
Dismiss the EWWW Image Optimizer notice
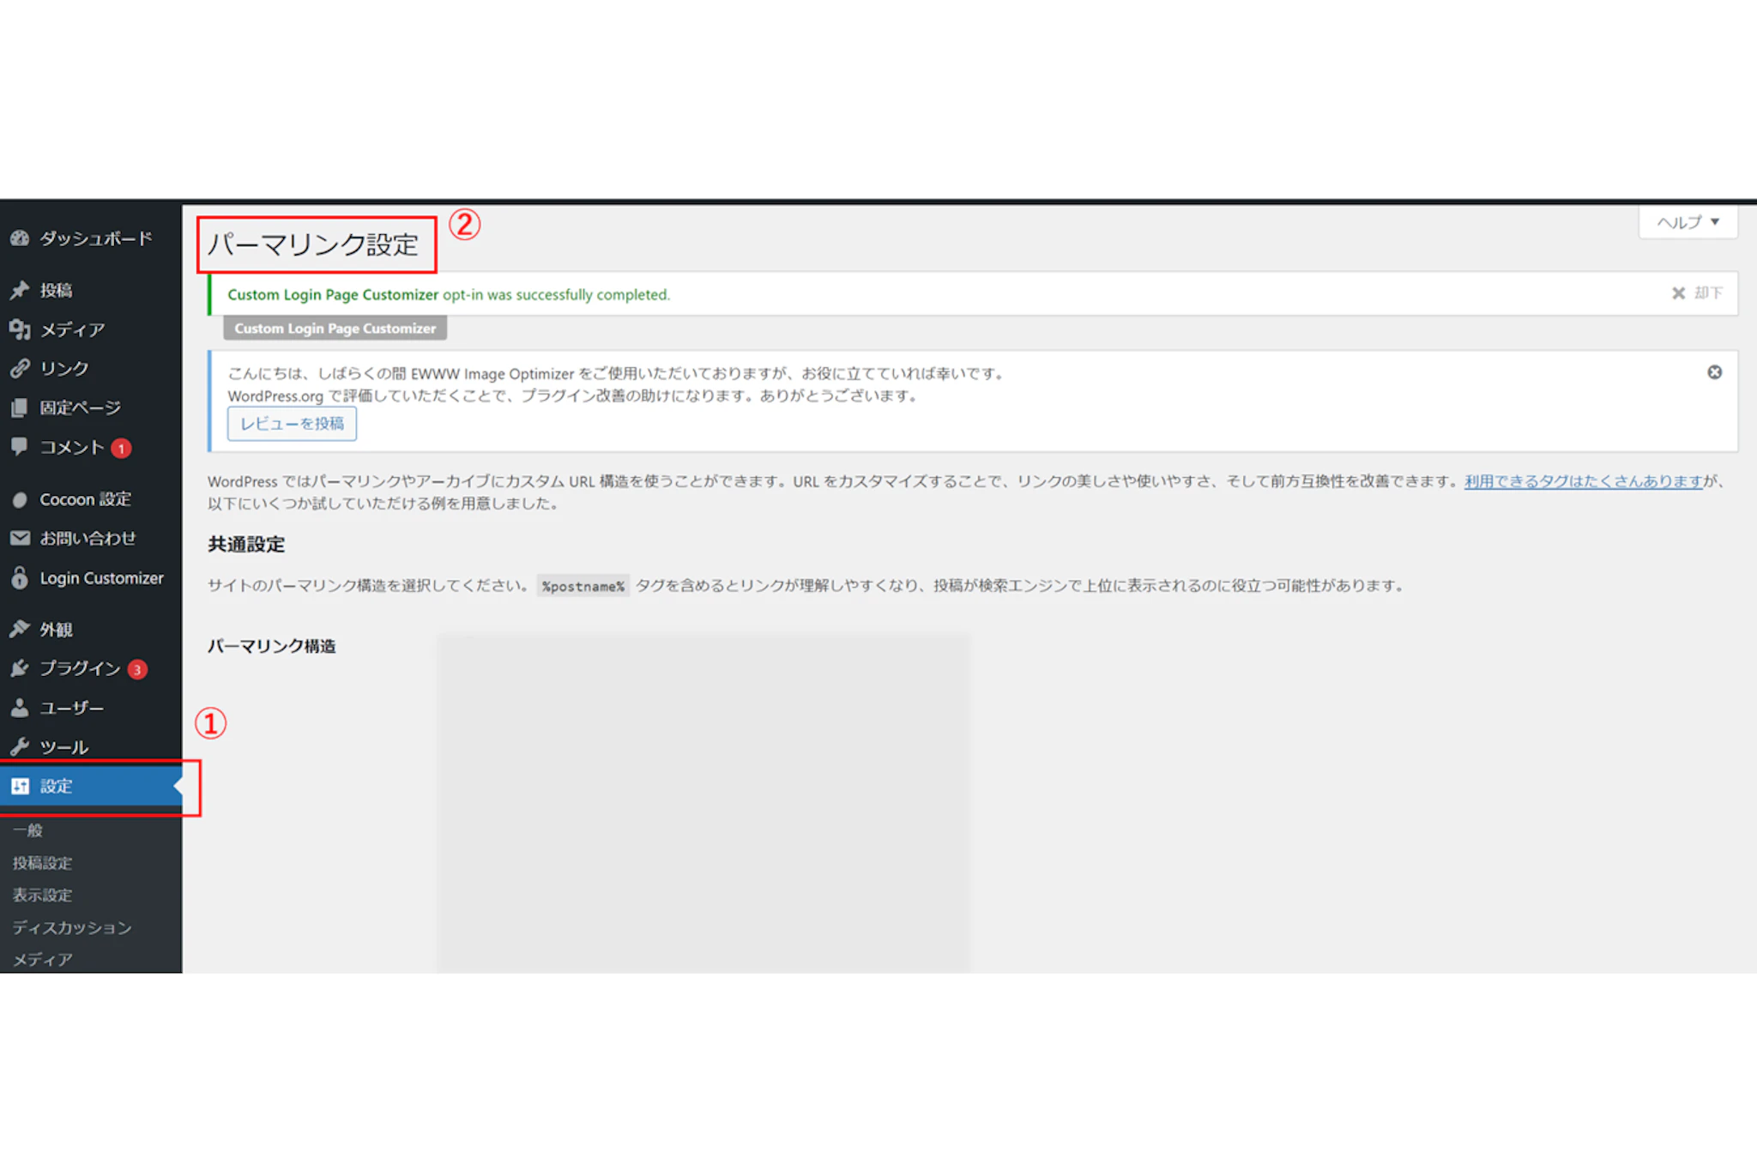(x=1714, y=372)
